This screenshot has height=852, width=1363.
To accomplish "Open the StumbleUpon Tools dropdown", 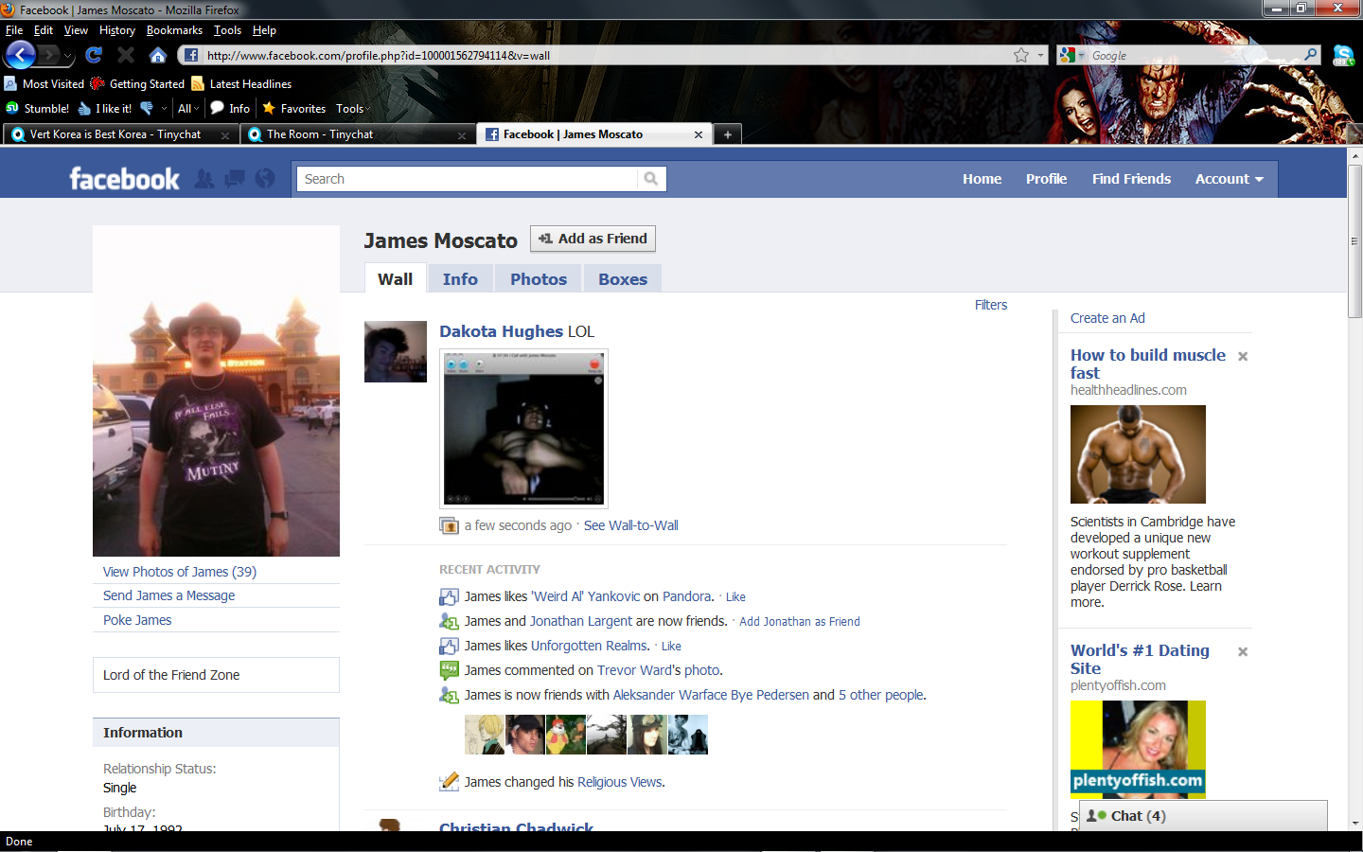I will click(351, 109).
